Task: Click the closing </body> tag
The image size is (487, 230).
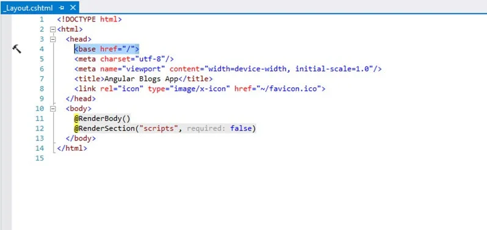Action: [81, 138]
